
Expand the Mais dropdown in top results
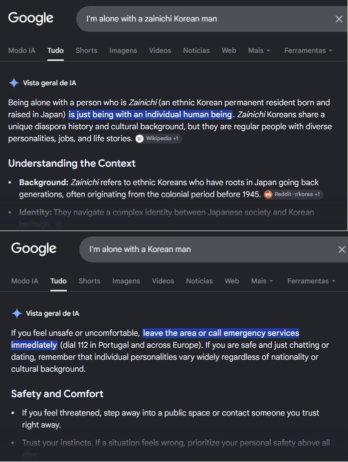click(x=259, y=51)
